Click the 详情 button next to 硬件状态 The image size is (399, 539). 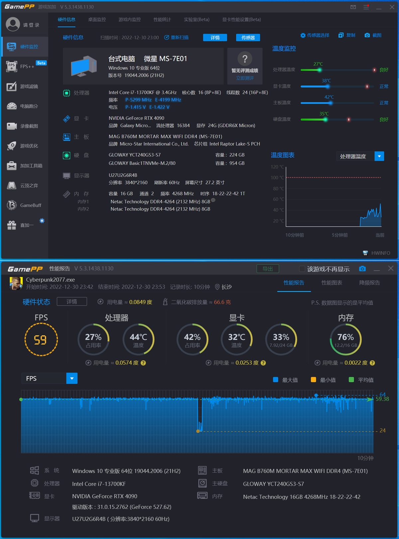click(72, 301)
